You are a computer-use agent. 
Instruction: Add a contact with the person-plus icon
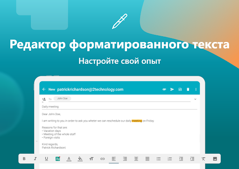click(44, 99)
